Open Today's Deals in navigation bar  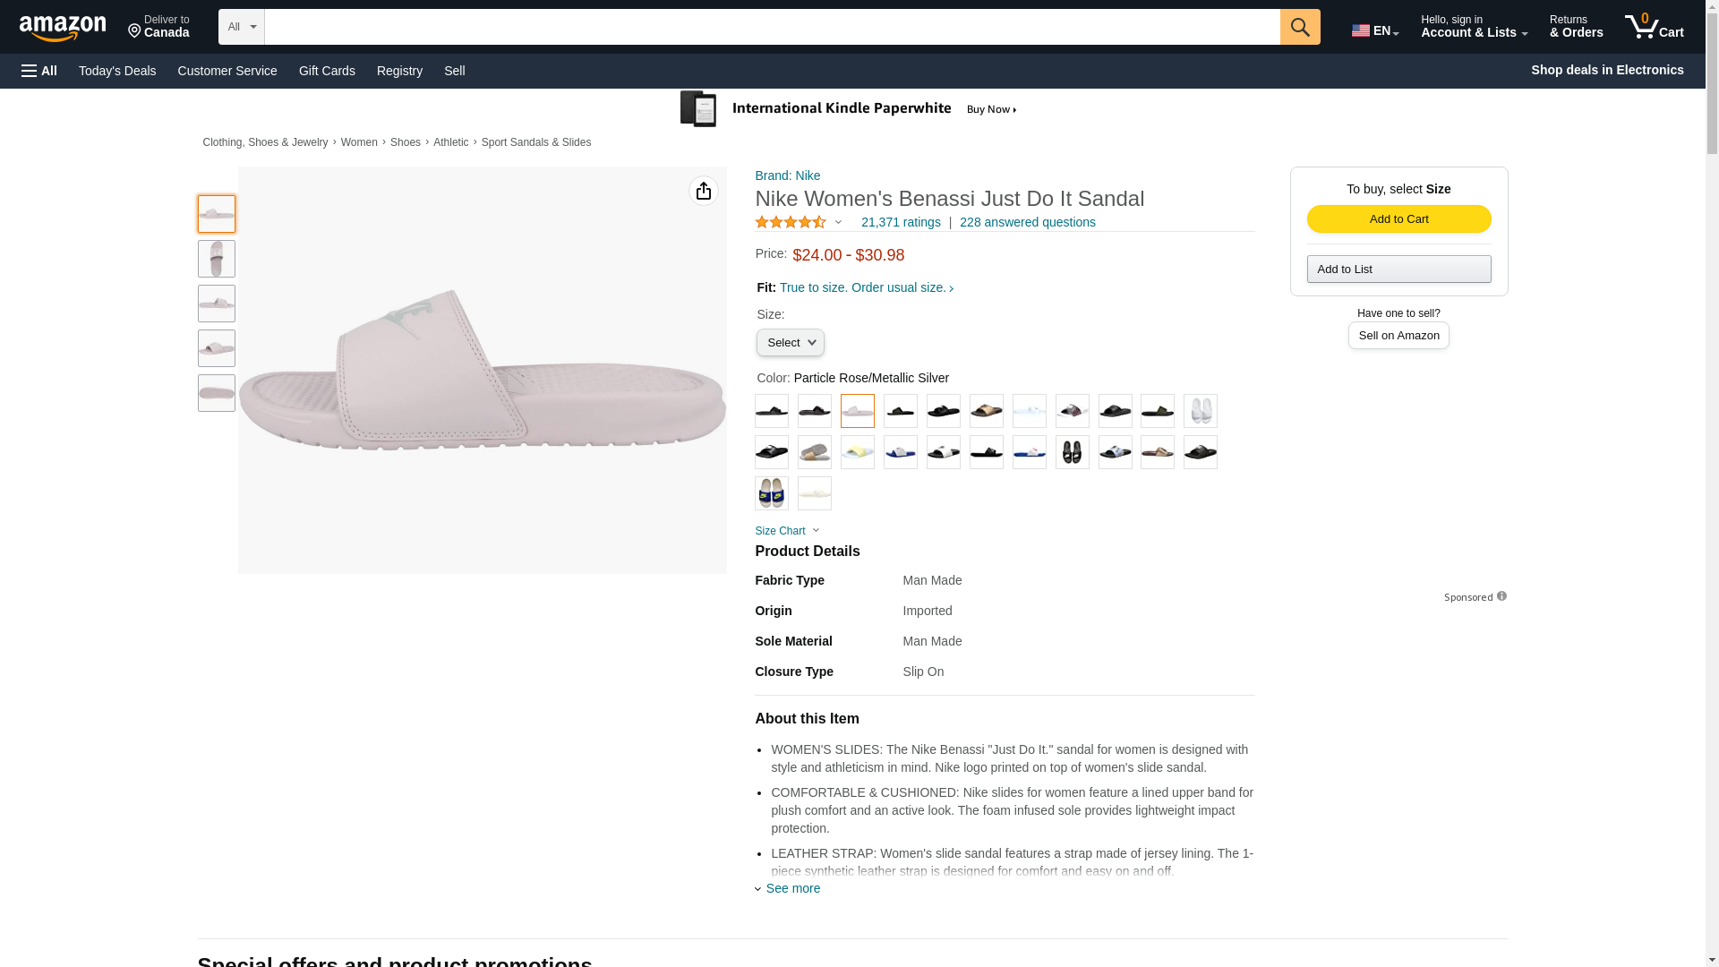(x=117, y=71)
